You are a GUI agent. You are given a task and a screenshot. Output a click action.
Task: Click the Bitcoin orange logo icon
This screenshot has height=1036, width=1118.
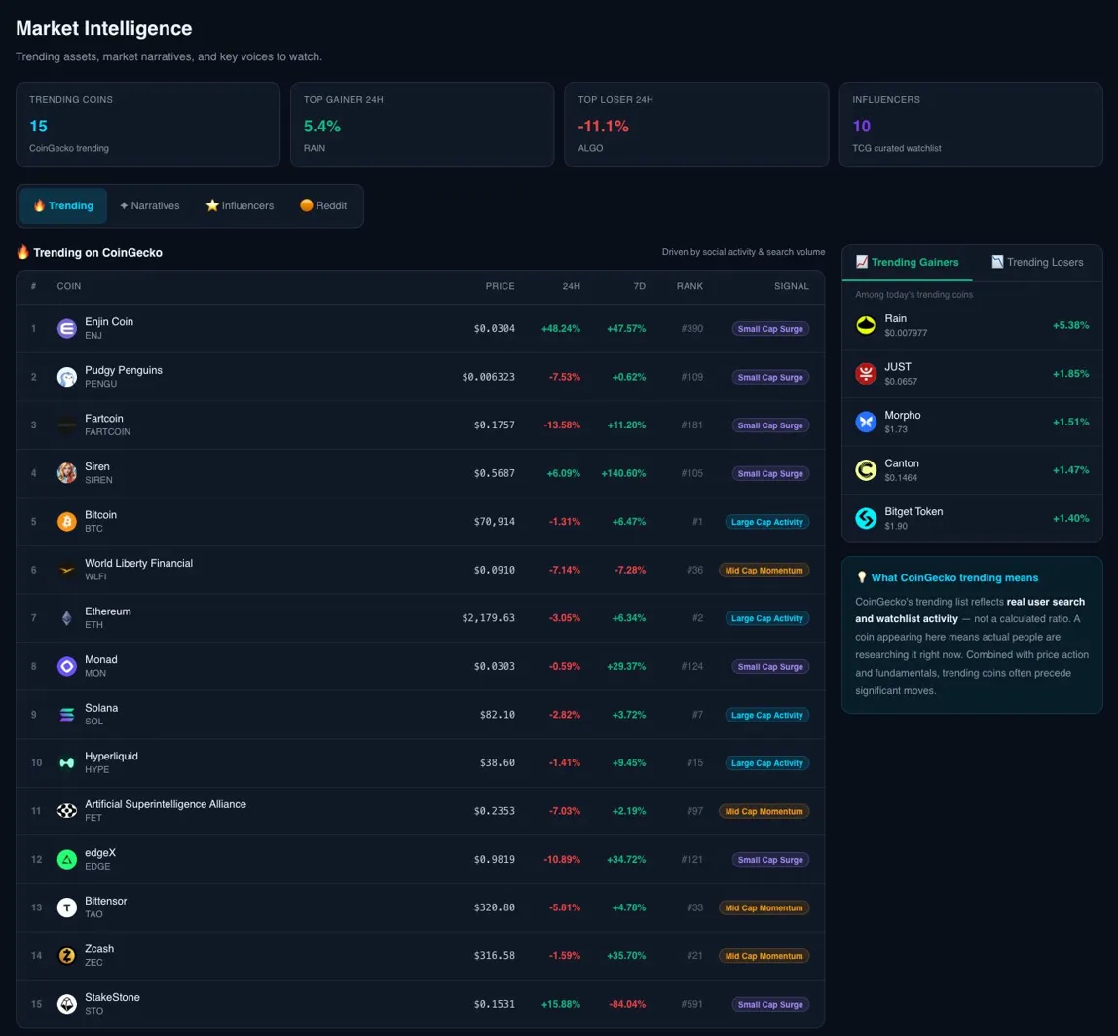coord(66,522)
